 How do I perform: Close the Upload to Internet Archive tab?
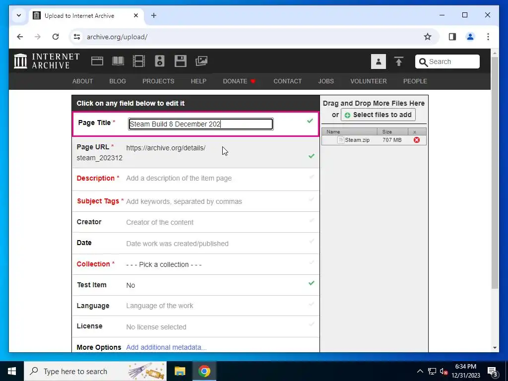point(136,15)
